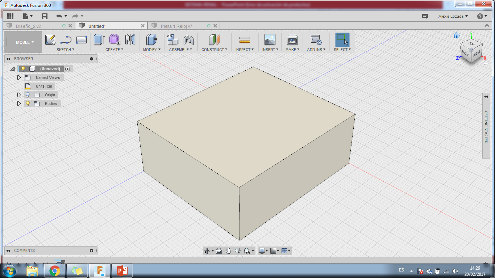Open the undo history dropdown arrow

coord(66,16)
